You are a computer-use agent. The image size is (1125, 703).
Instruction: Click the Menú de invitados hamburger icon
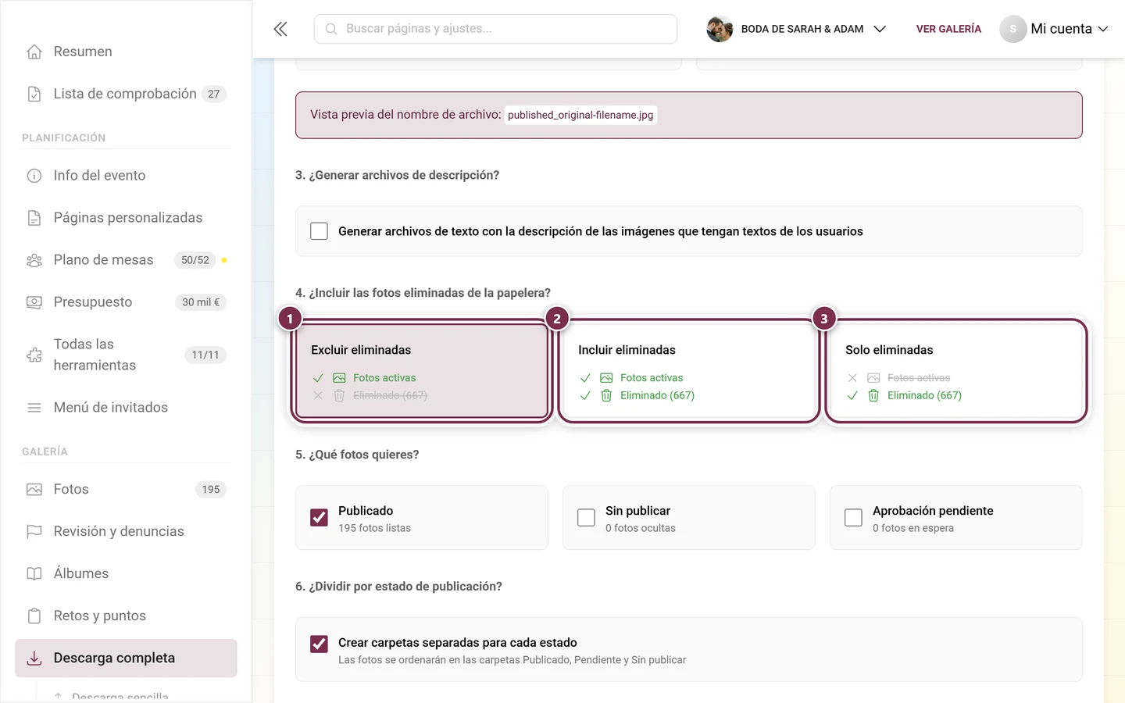coord(34,408)
